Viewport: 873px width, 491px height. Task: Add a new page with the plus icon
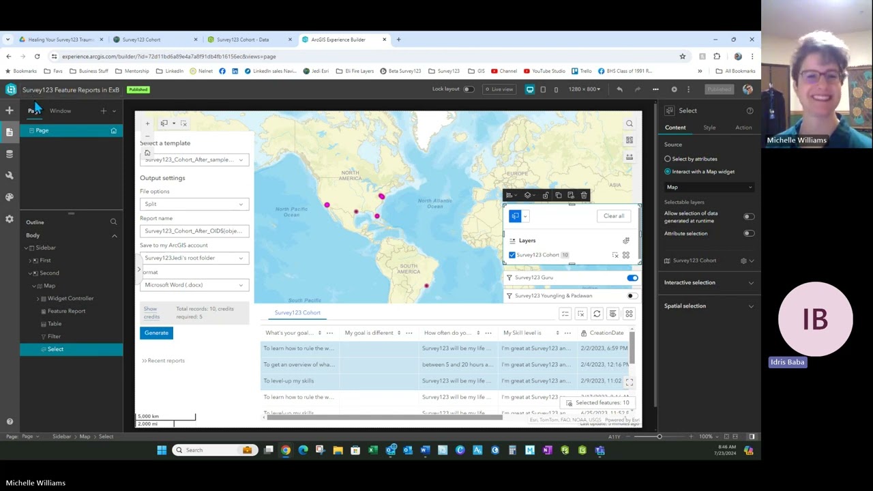point(104,110)
